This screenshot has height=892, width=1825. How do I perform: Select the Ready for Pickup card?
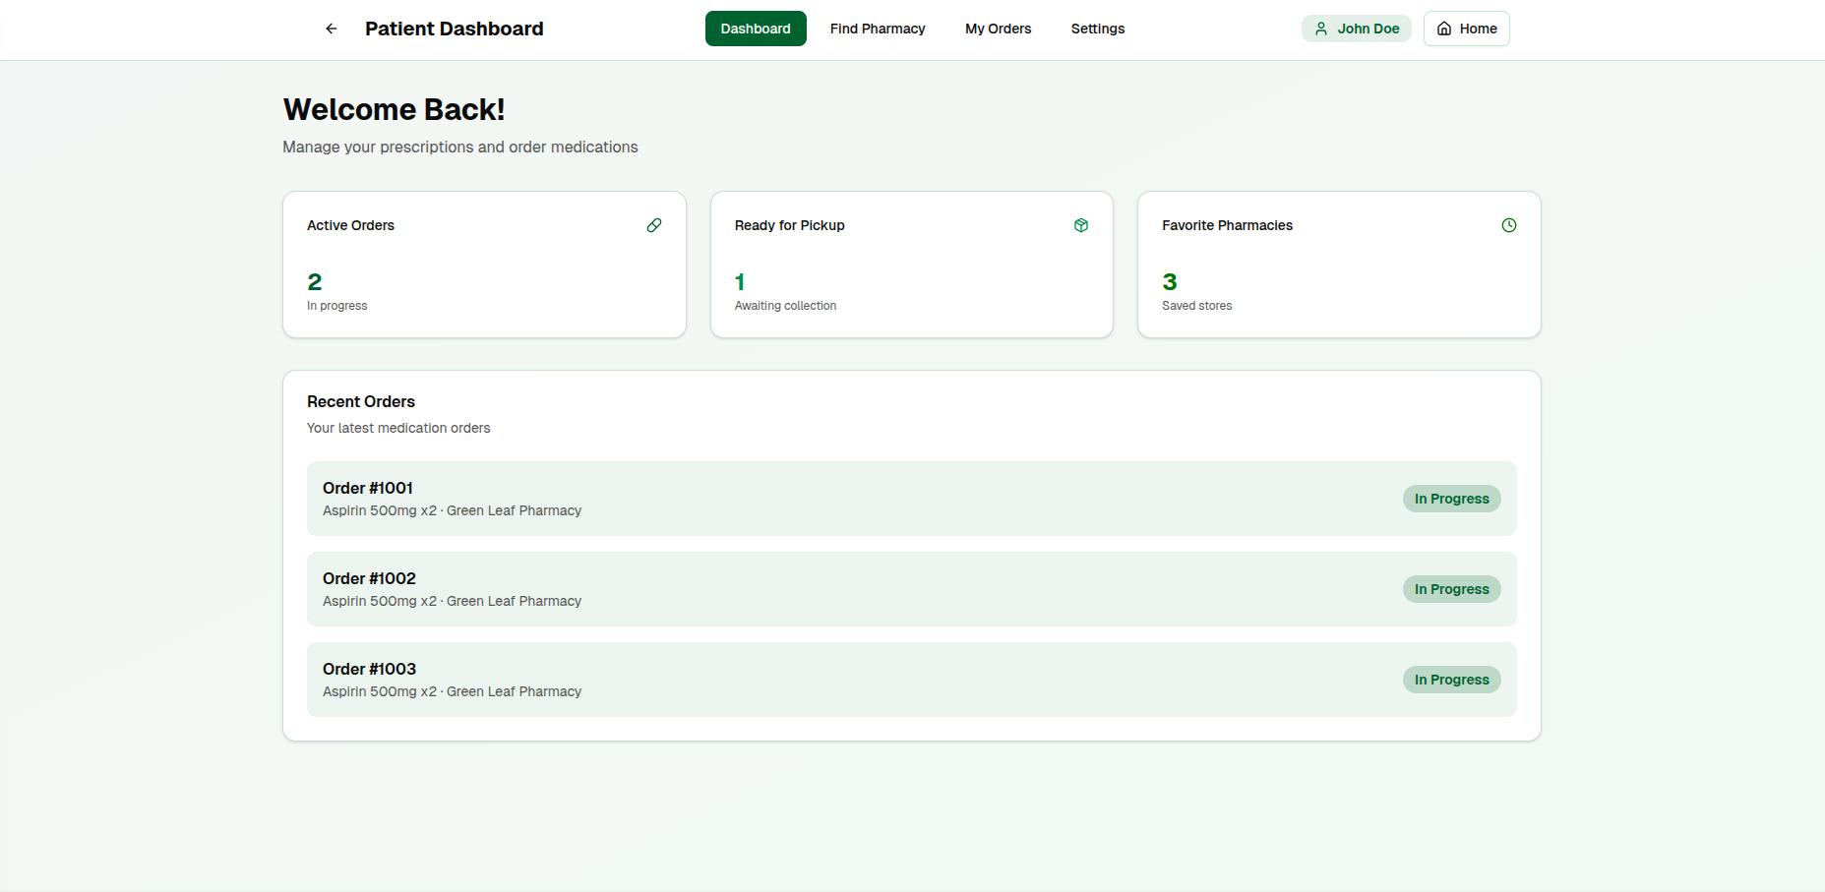coord(911,265)
